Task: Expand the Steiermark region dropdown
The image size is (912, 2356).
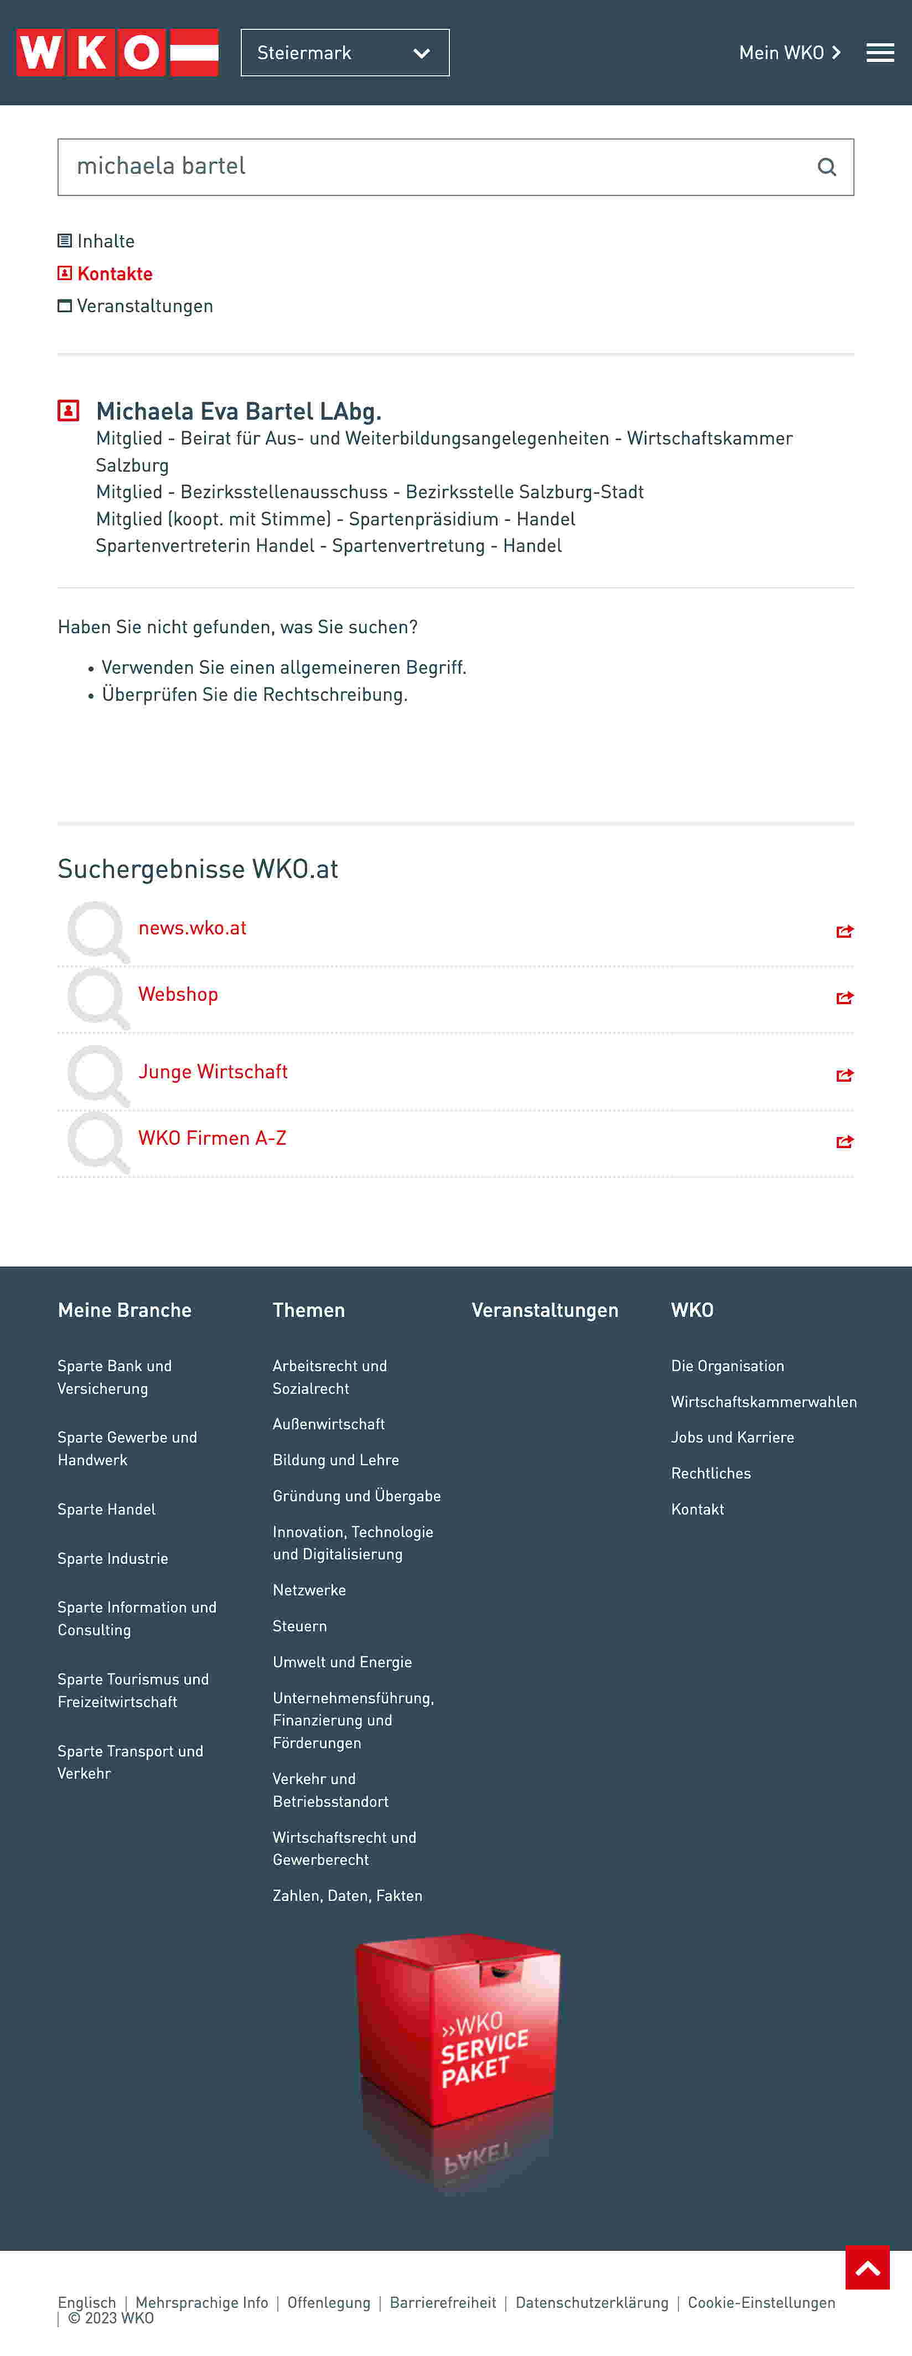Action: 345,53
